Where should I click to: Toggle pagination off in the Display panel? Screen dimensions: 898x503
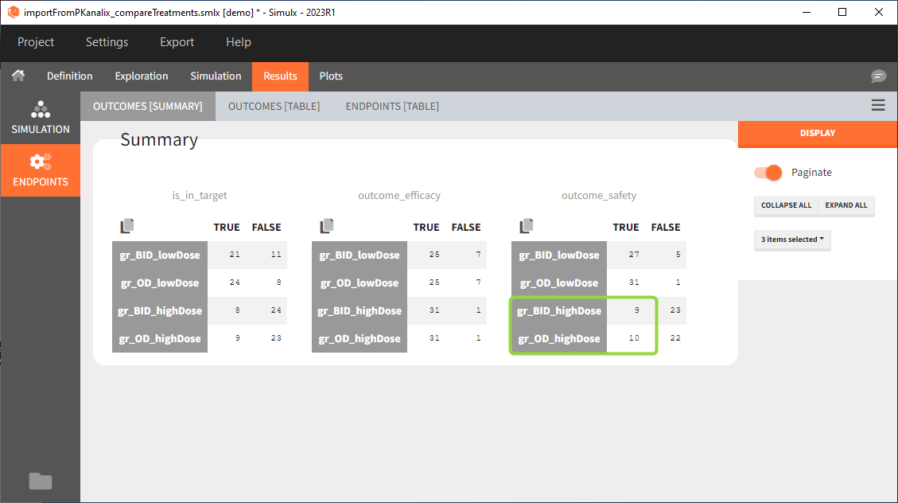[x=766, y=172]
